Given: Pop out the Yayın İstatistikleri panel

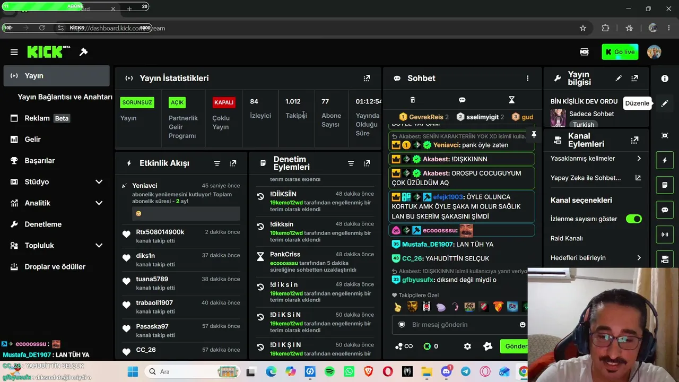Looking at the screenshot, I should 367,78.
